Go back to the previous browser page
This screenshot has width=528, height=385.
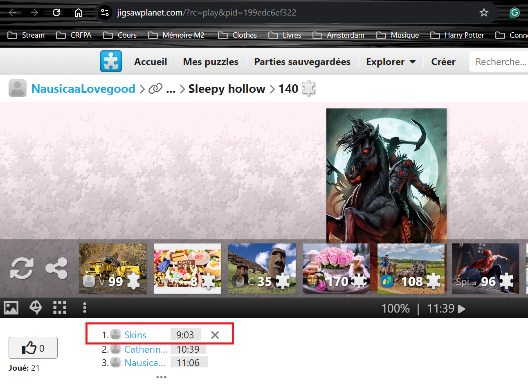[12, 13]
